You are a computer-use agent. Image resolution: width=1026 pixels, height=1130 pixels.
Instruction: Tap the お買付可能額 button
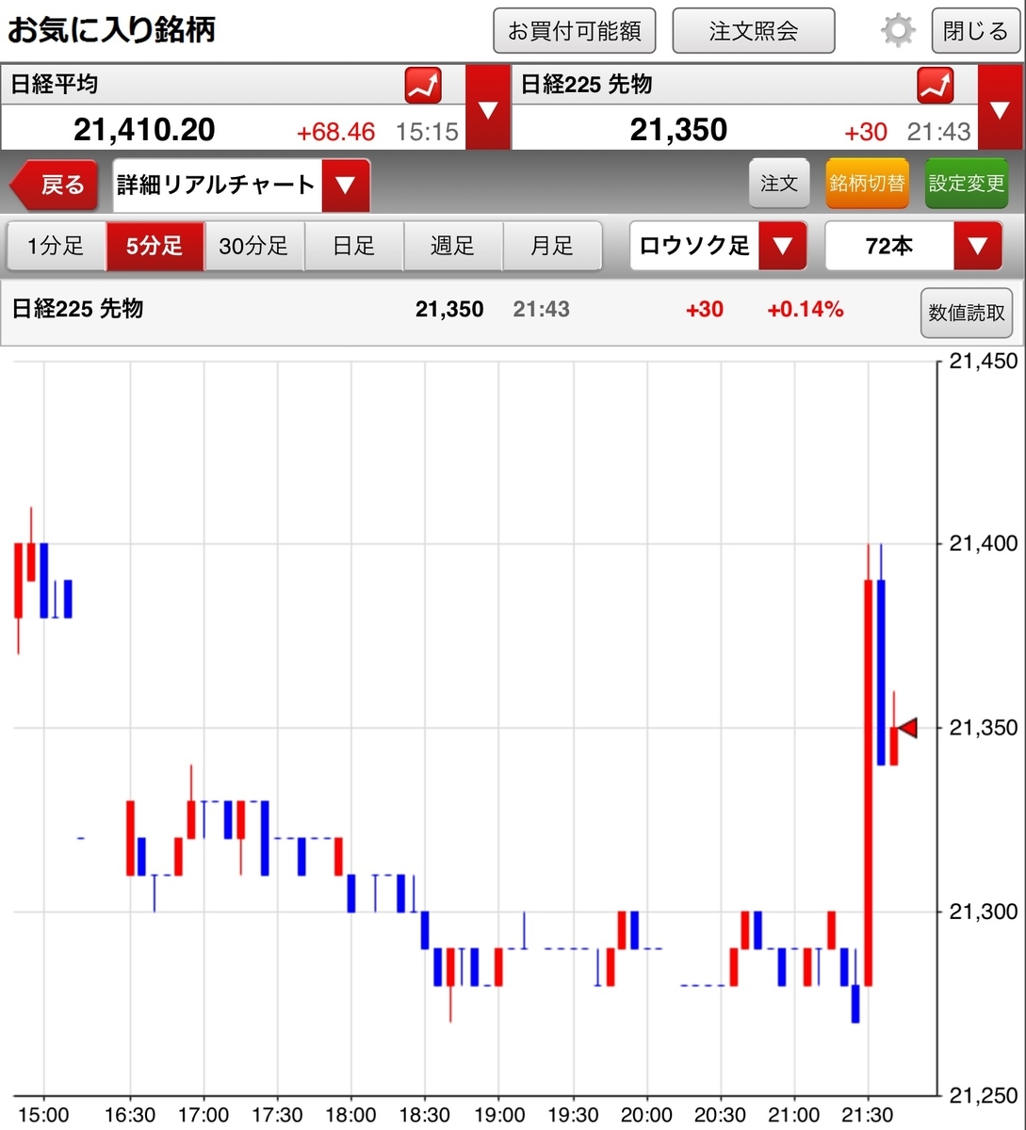click(x=575, y=31)
